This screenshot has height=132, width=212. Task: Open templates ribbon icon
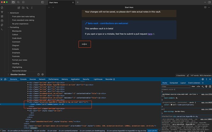2,25
